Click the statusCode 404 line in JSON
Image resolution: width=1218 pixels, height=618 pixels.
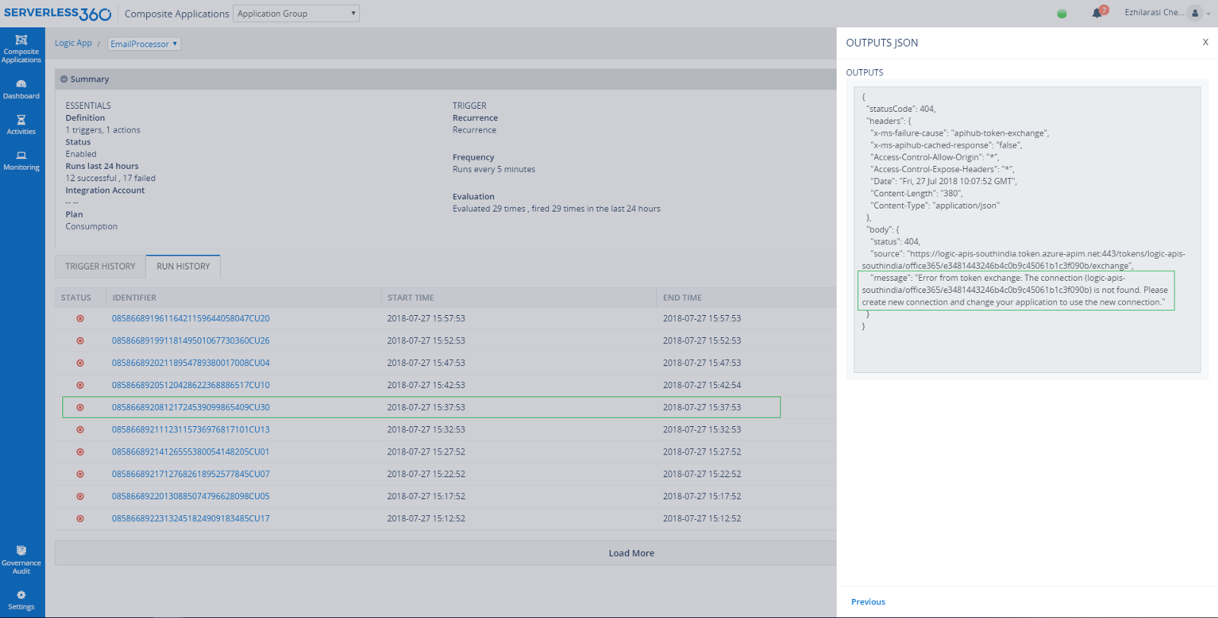coord(901,109)
